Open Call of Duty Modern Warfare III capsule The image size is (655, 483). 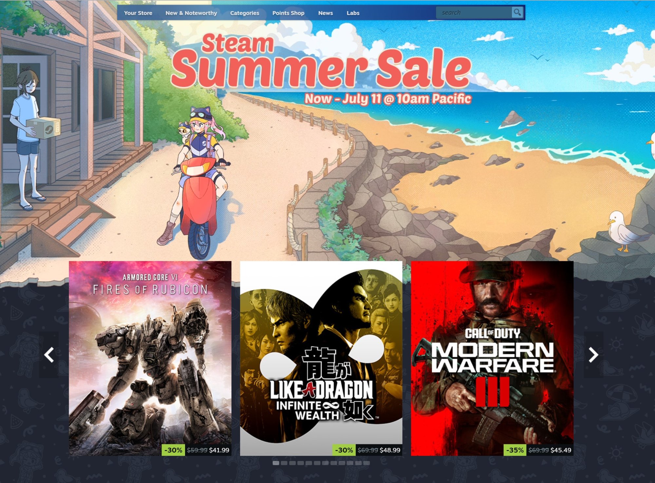pos(492,358)
